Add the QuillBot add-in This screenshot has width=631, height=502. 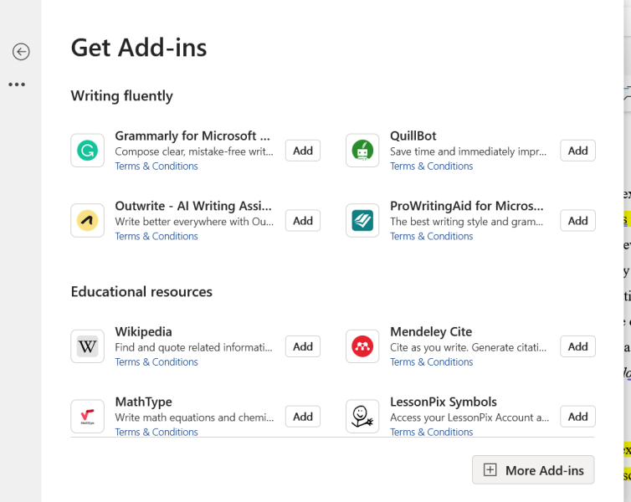click(x=577, y=151)
